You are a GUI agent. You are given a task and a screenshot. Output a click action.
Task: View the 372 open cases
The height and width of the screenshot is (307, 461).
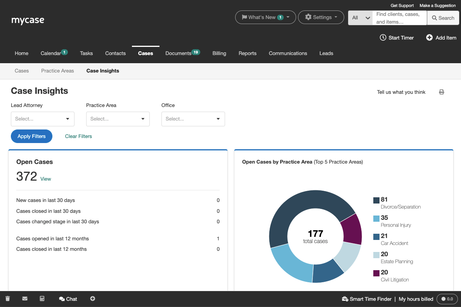click(46, 179)
